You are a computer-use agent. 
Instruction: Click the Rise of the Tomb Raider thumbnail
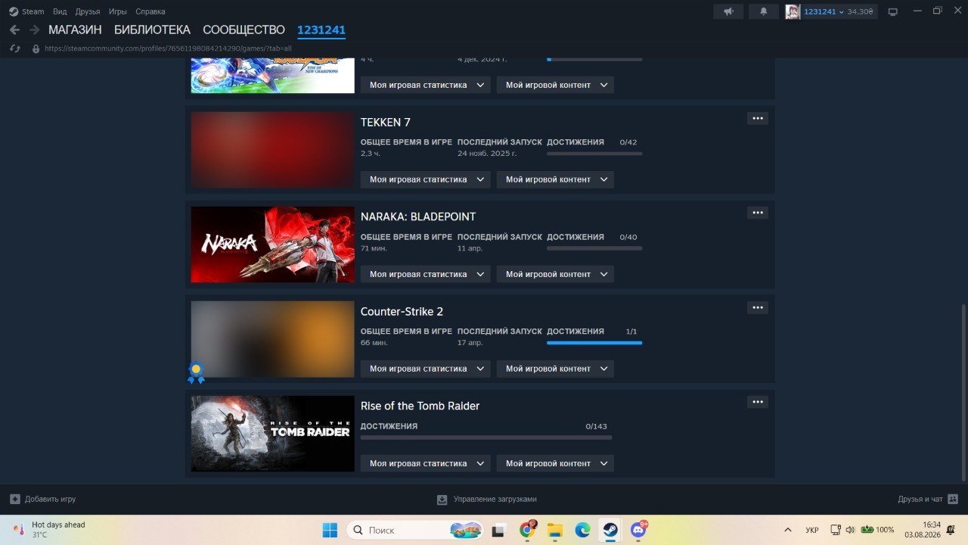coord(272,434)
